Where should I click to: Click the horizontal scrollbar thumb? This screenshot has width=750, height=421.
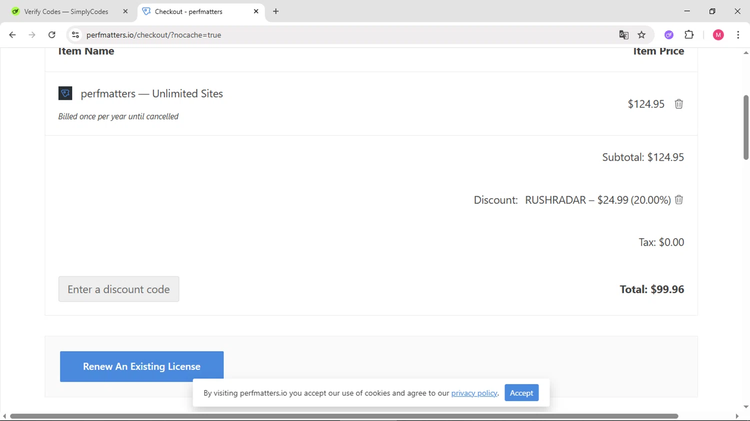(x=344, y=416)
